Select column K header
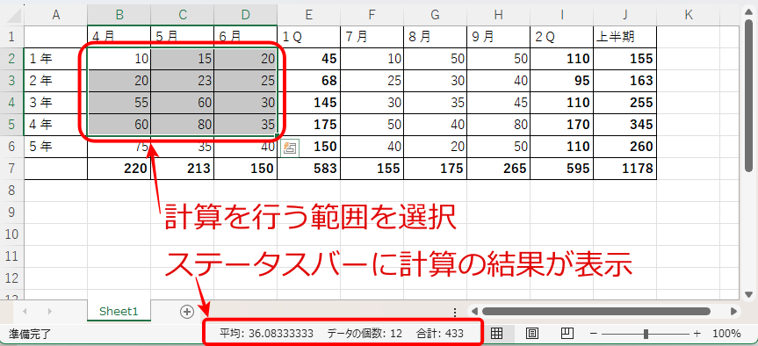Image resolution: width=758 pixels, height=346 pixels. click(689, 15)
